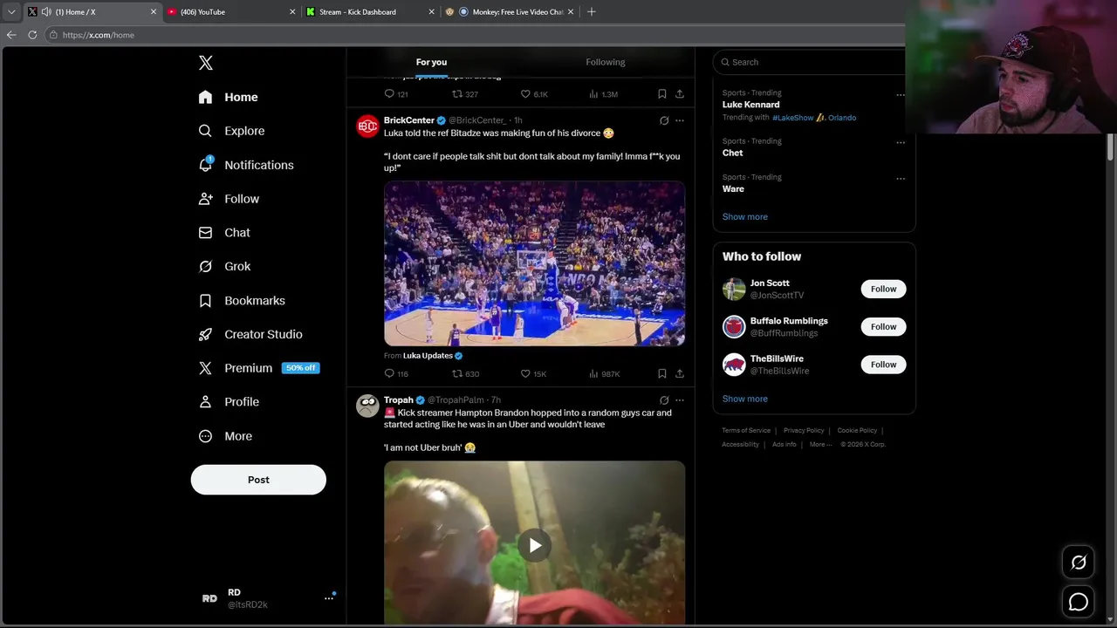The width and height of the screenshot is (1117, 628).
Task: Open Profile in the sidebar
Action: click(229, 402)
